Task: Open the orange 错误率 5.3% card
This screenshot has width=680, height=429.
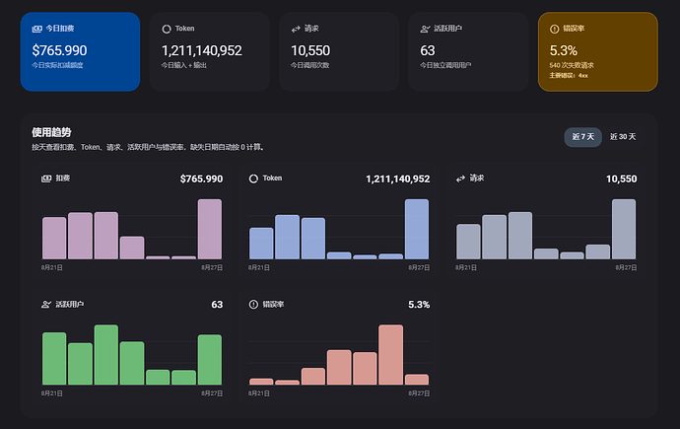Action: click(597, 51)
